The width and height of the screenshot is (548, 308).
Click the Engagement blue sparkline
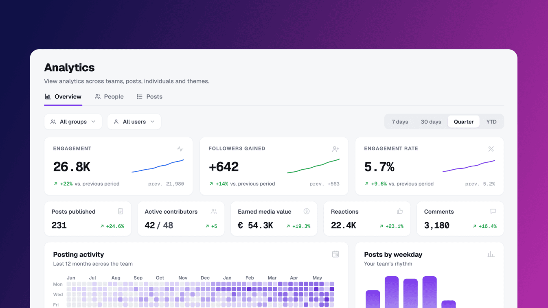coord(158,166)
